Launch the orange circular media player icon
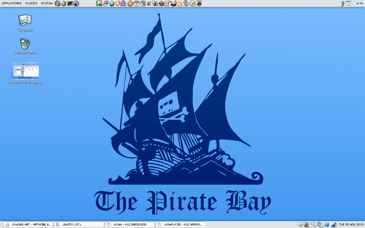This screenshot has height=228, width=365. coord(117,3)
